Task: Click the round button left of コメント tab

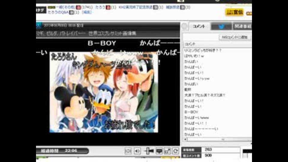Action: click(184, 27)
